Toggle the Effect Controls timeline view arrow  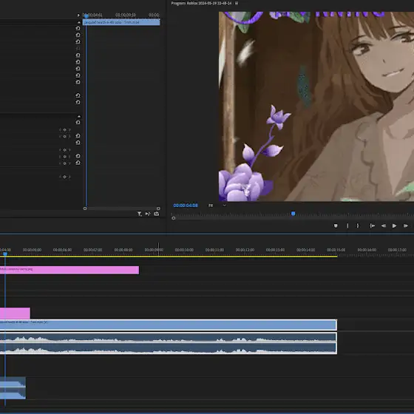78,15
